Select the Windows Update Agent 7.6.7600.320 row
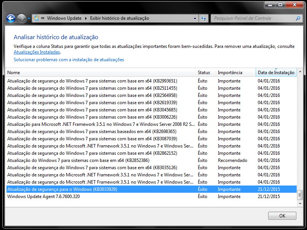The height and width of the screenshot is (230, 307). pyautogui.click(x=43, y=197)
